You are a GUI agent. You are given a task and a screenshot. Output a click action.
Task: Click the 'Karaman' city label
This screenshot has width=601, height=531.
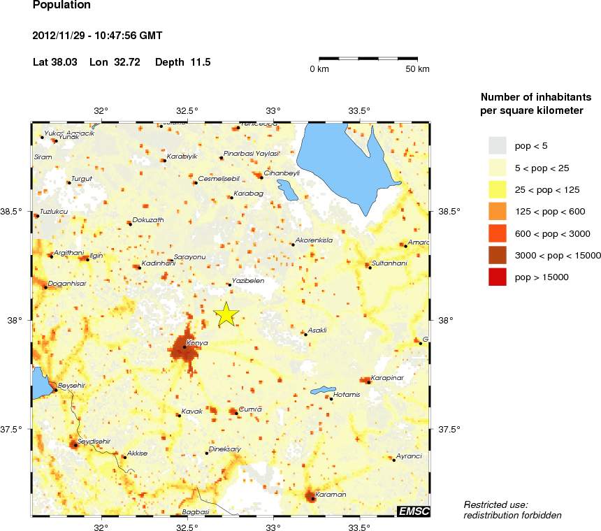pos(331,495)
